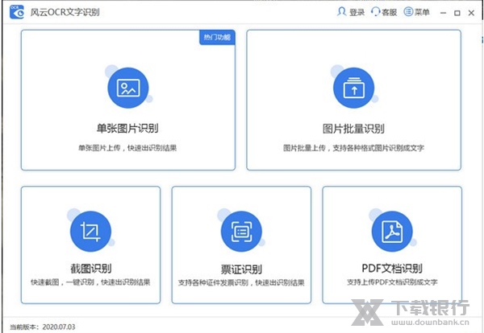Click the 登录 user profile icon
The width and height of the screenshot is (484, 333).
point(341,12)
